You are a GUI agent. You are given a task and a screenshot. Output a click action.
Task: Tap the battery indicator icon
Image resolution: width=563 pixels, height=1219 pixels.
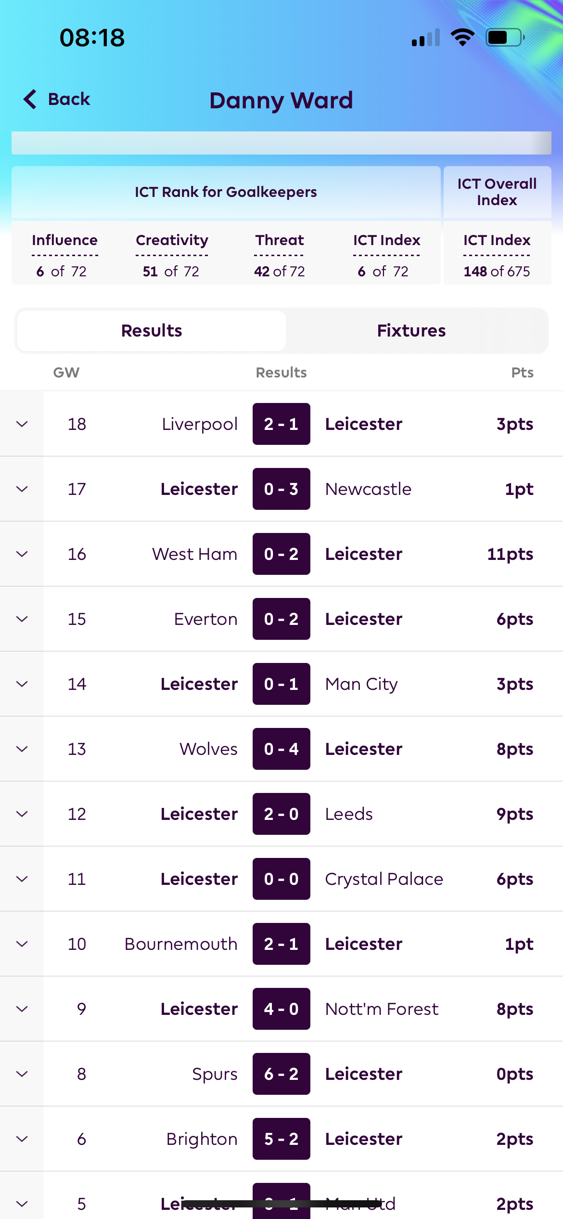[x=505, y=37]
